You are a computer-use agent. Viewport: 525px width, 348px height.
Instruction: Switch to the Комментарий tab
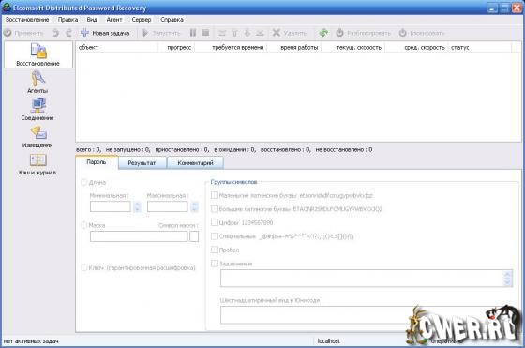coord(195,163)
